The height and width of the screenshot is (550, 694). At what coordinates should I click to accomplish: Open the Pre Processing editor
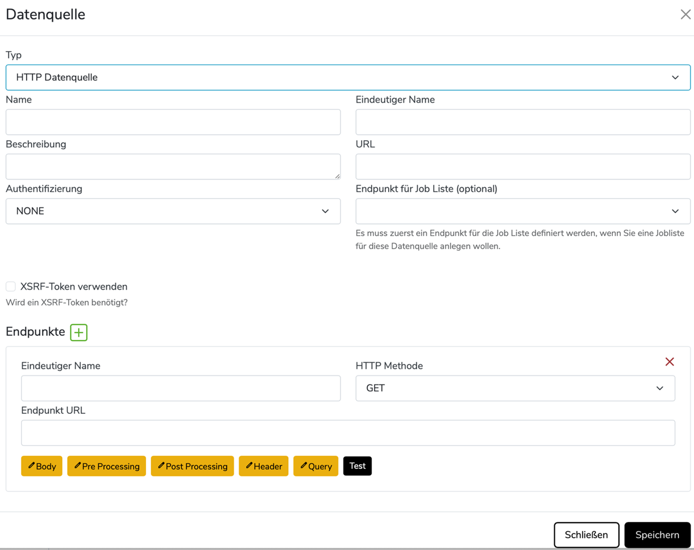point(107,466)
